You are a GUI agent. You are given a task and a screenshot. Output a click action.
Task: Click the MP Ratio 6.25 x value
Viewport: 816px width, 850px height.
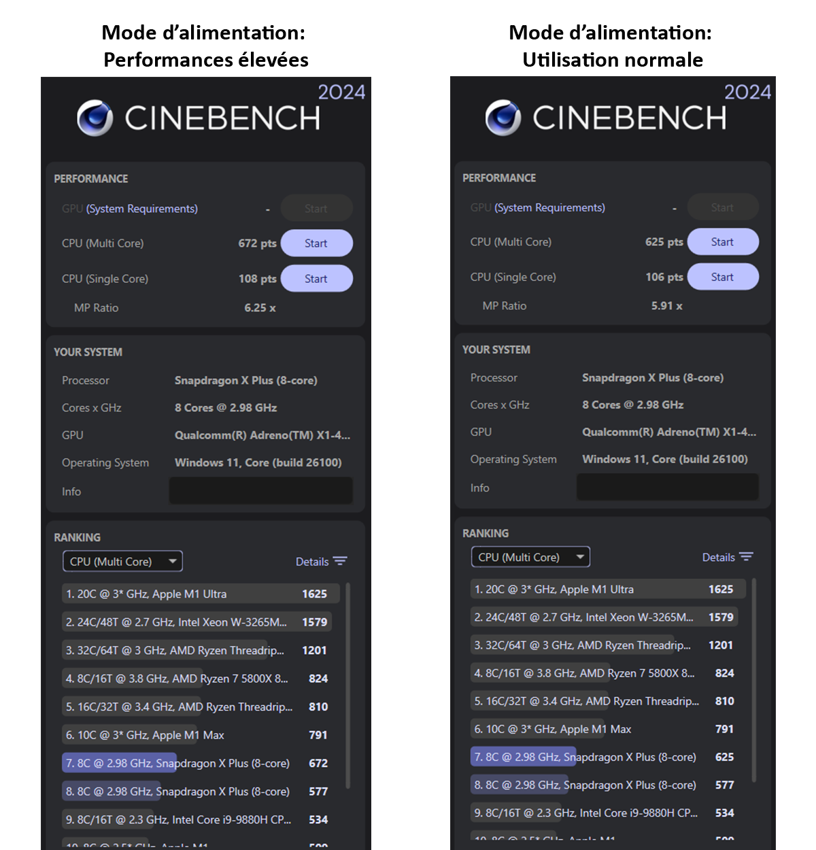click(x=260, y=307)
